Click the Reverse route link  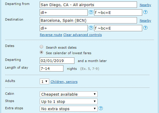point(51,35)
